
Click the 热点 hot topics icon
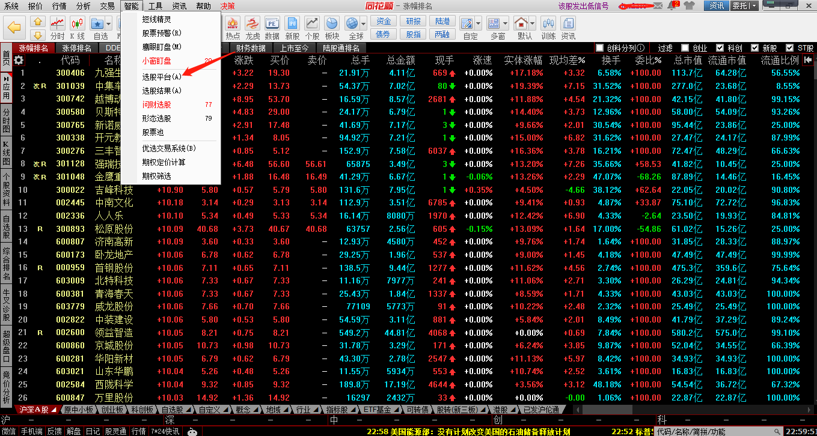(x=233, y=28)
